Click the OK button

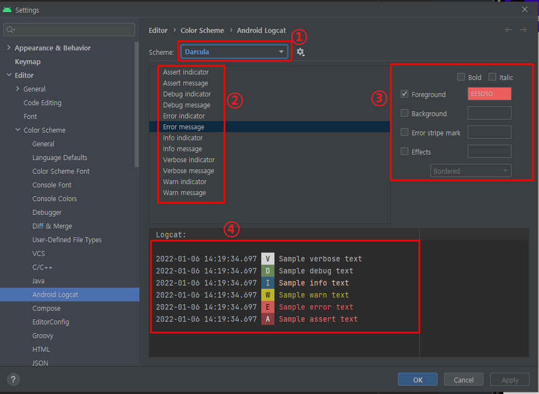pyautogui.click(x=418, y=380)
